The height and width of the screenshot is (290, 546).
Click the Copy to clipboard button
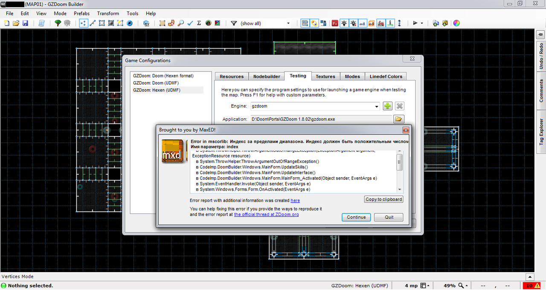point(384,199)
